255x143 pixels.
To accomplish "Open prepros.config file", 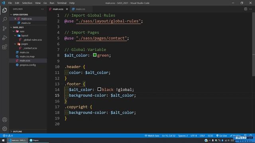I will click(28, 65).
